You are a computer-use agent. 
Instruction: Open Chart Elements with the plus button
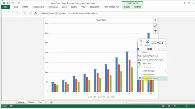click(x=155, y=20)
